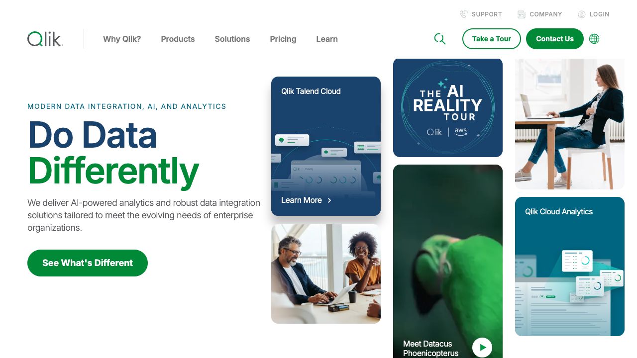Click the Support phone icon
The height and width of the screenshot is (358, 637).
464,14
